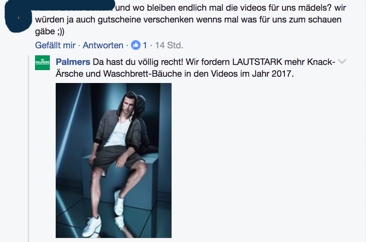The height and width of the screenshot is (242, 366).
Task: Expand the chevron menu on Palmers reply
Action: click(342, 62)
